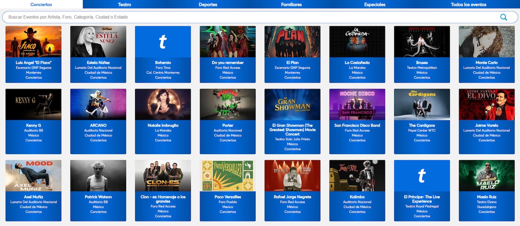
Task: Open the Patrick Watson event title
Action: pyautogui.click(x=98, y=197)
